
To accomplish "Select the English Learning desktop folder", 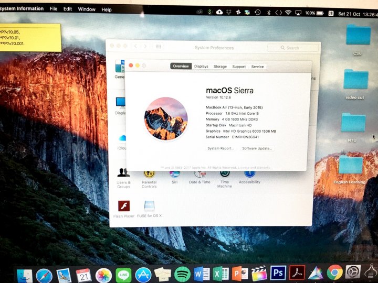I will point(350,169).
